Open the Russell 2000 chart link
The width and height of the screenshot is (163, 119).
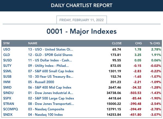[41, 82]
